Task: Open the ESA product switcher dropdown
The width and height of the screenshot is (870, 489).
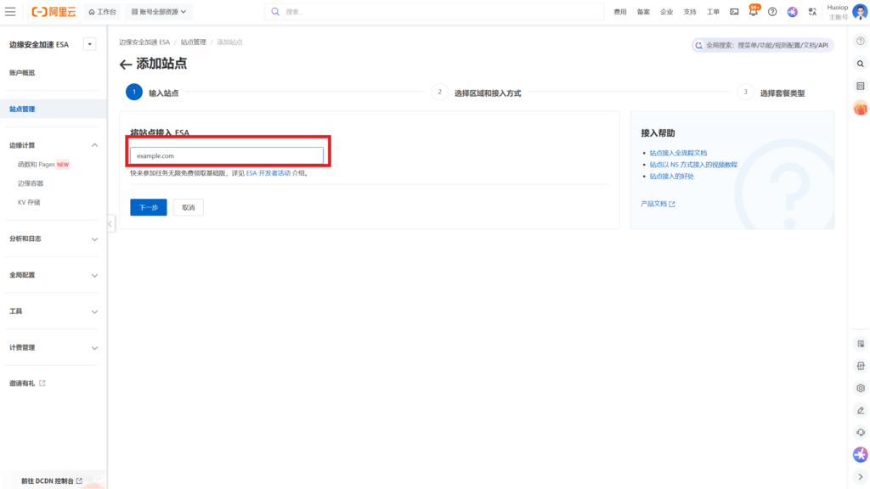Action: [90, 44]
